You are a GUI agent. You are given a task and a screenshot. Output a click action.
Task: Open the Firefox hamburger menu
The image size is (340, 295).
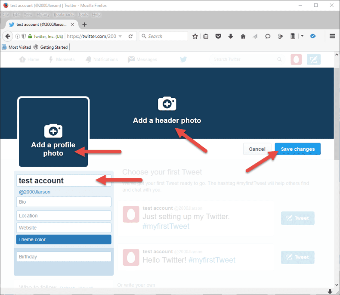tap(332, 37)
